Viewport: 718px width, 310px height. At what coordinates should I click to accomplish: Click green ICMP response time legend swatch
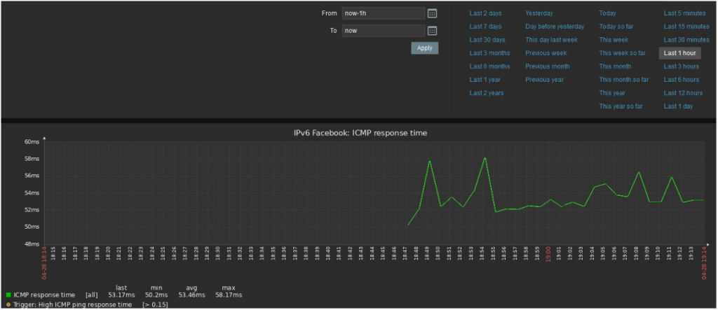click(8, 295)
